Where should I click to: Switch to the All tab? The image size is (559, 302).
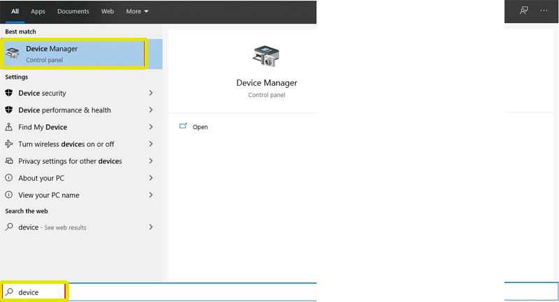(x=15, y=11)
